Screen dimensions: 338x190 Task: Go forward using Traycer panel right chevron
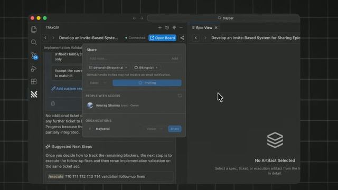tap(53, 38)
